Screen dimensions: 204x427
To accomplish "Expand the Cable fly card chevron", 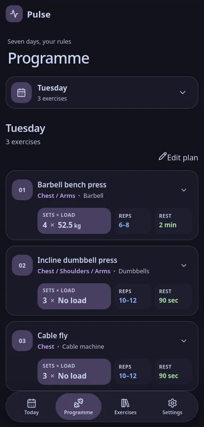I will click(x=184, y=341).
